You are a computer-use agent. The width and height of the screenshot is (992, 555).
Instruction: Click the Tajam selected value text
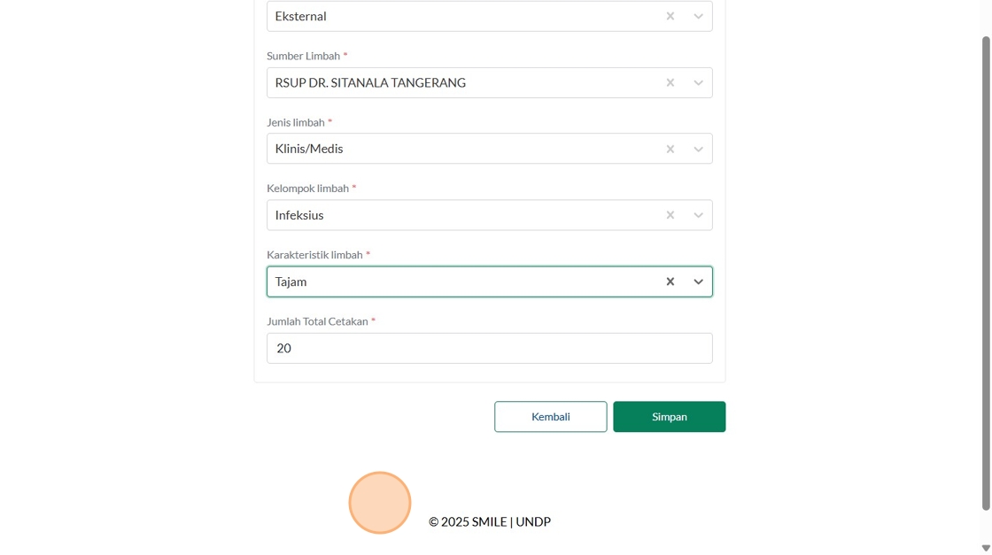tap(291, 281)
